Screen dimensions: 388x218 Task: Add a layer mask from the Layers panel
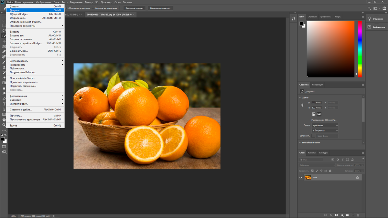(336, 215)
